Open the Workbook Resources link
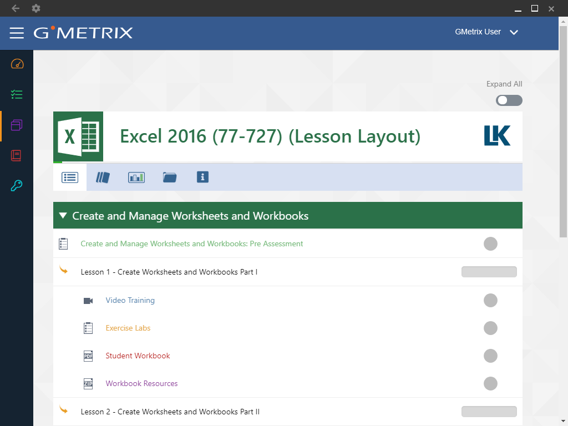568x426 pixels. (x=141, y=384)
